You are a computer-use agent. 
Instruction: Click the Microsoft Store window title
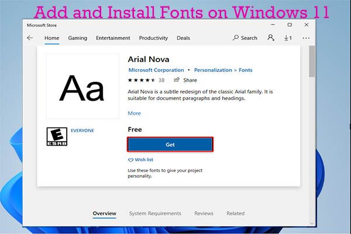(42, 25)
